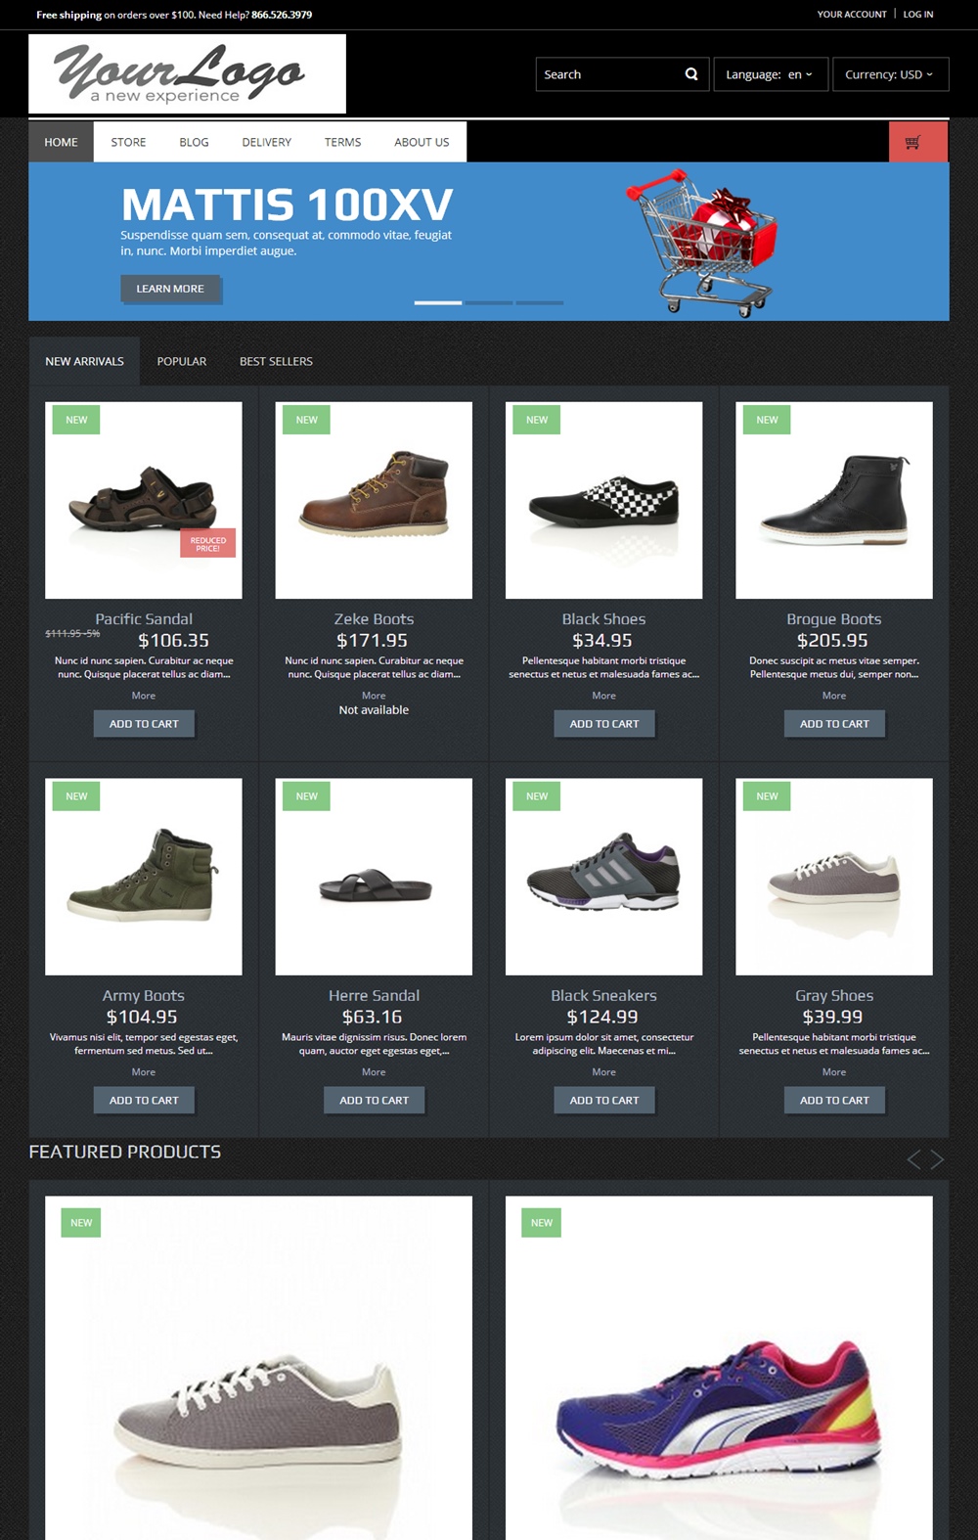Select the second banner slide indicator

(489, 303)
